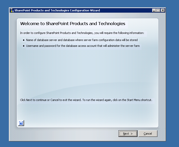This screenshot has width=179, height=147.
Task: Click text 'Click Next to continue or Cancel'
Action: pos(39,100)
